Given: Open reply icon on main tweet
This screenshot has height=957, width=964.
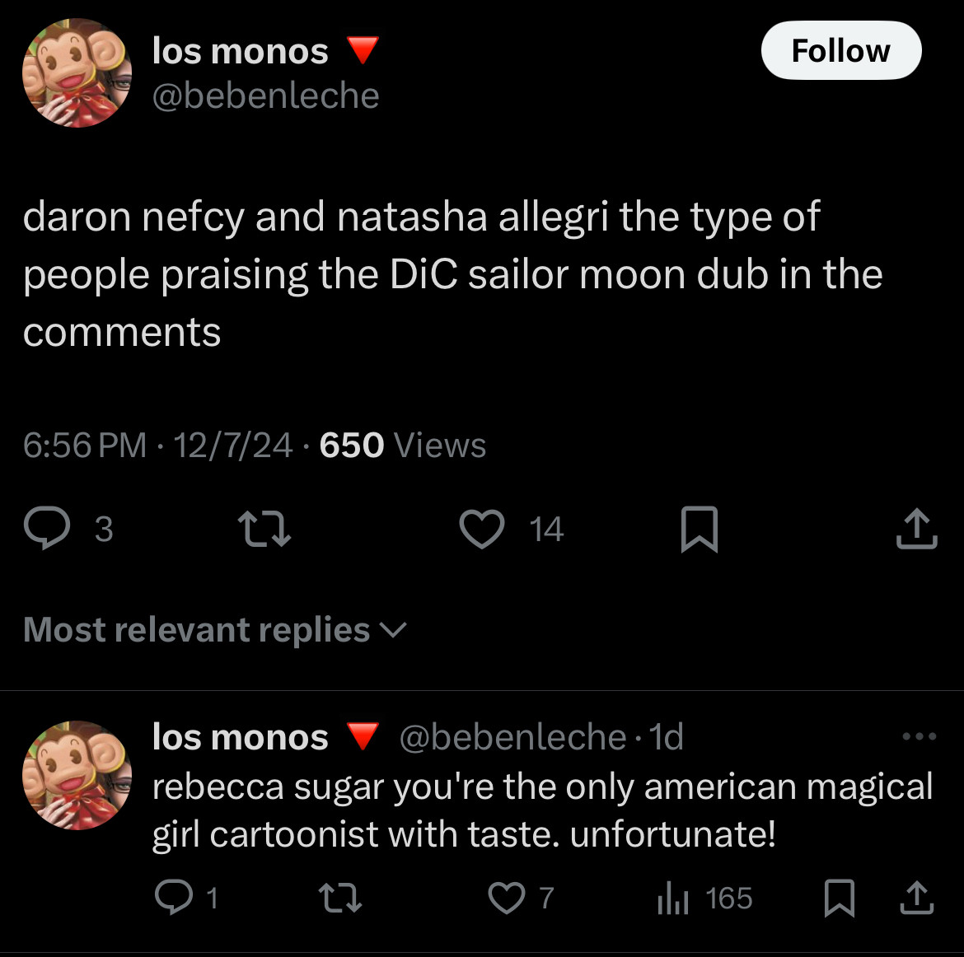Looking at the screenshot, I should tap(47, 528).
